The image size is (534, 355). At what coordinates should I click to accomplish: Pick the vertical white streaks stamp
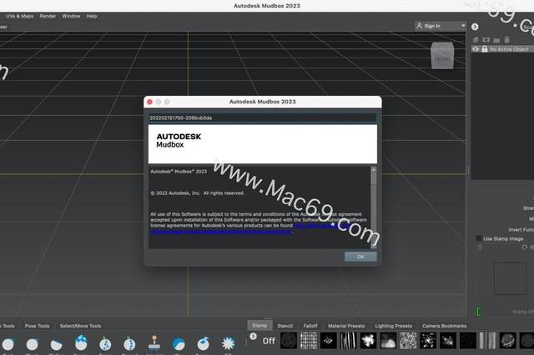tap(349, 341)
